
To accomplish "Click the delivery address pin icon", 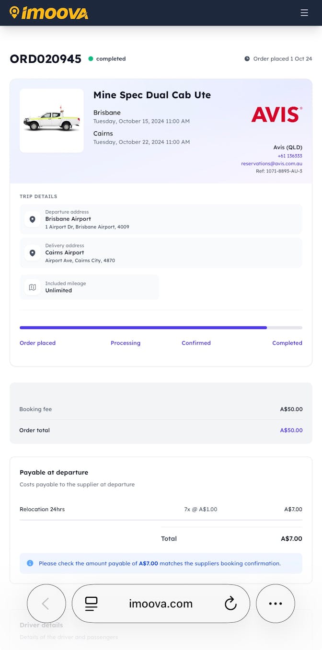I will point(32,253).
